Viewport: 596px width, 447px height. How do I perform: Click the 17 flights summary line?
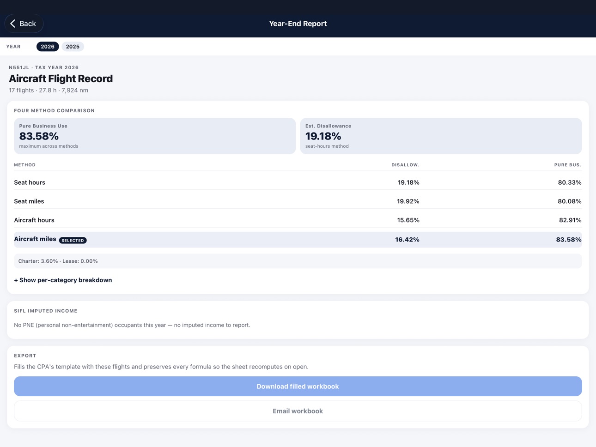[49, 91]
